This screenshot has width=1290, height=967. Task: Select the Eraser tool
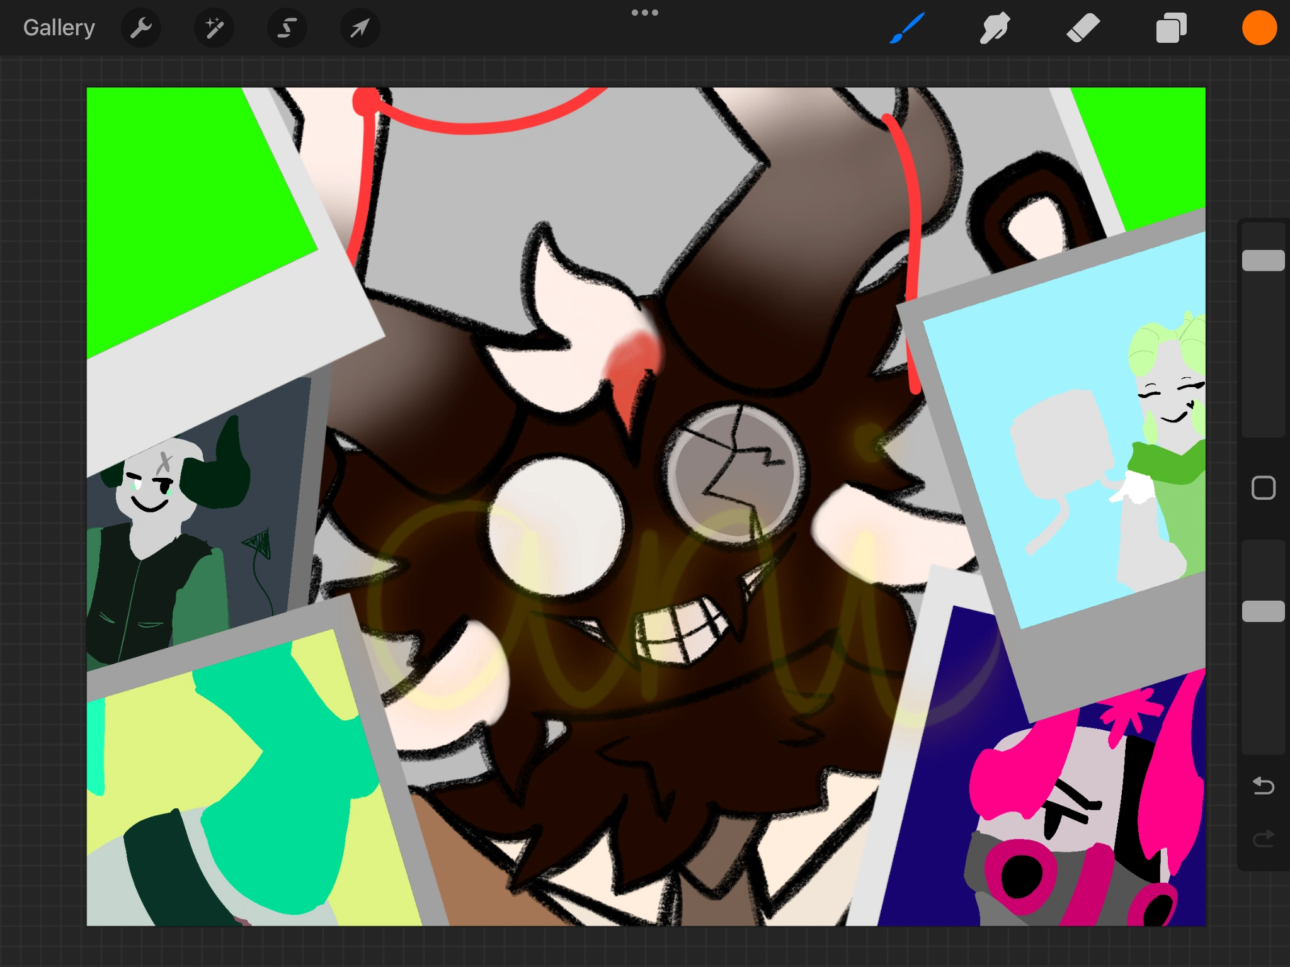point(1083,27)
